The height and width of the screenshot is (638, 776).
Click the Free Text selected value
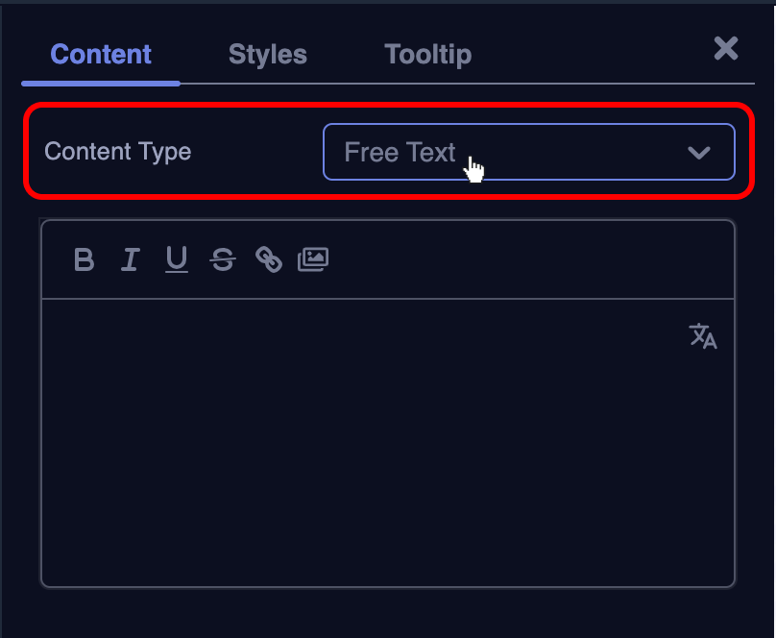tap(400, 152)
